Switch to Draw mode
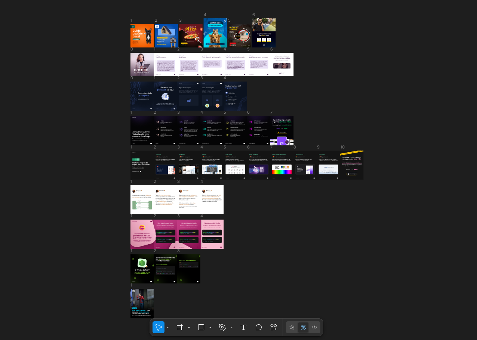The height and width of the screenshot is (340, 477). point(292,327)
